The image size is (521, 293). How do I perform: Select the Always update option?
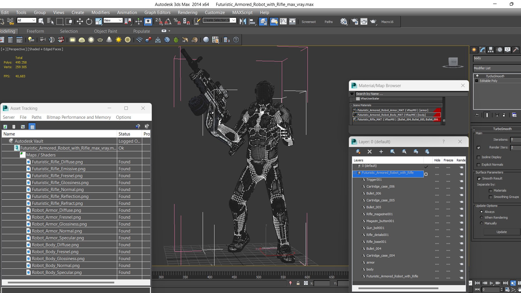481,212
